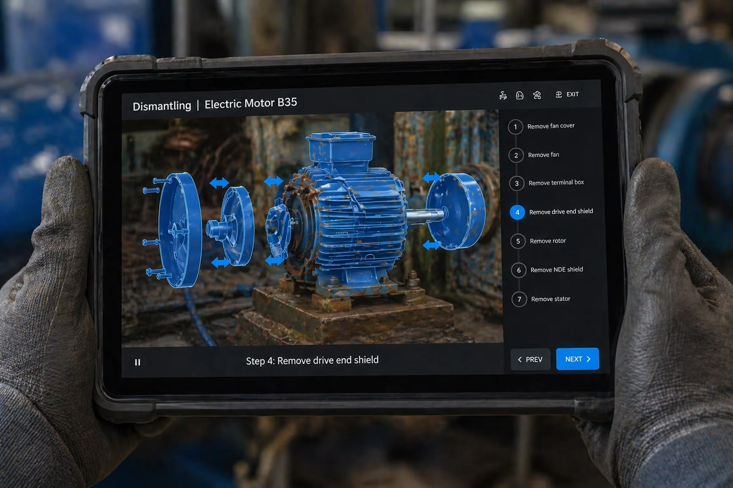Viewport: 733px width, 488px height.
Task: Tap the large fan cover disc with bolts
Action: (180, 230)
